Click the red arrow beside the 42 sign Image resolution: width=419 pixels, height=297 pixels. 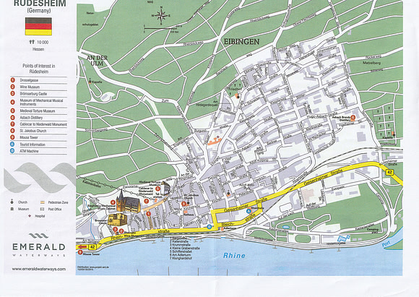click(83, 246)
